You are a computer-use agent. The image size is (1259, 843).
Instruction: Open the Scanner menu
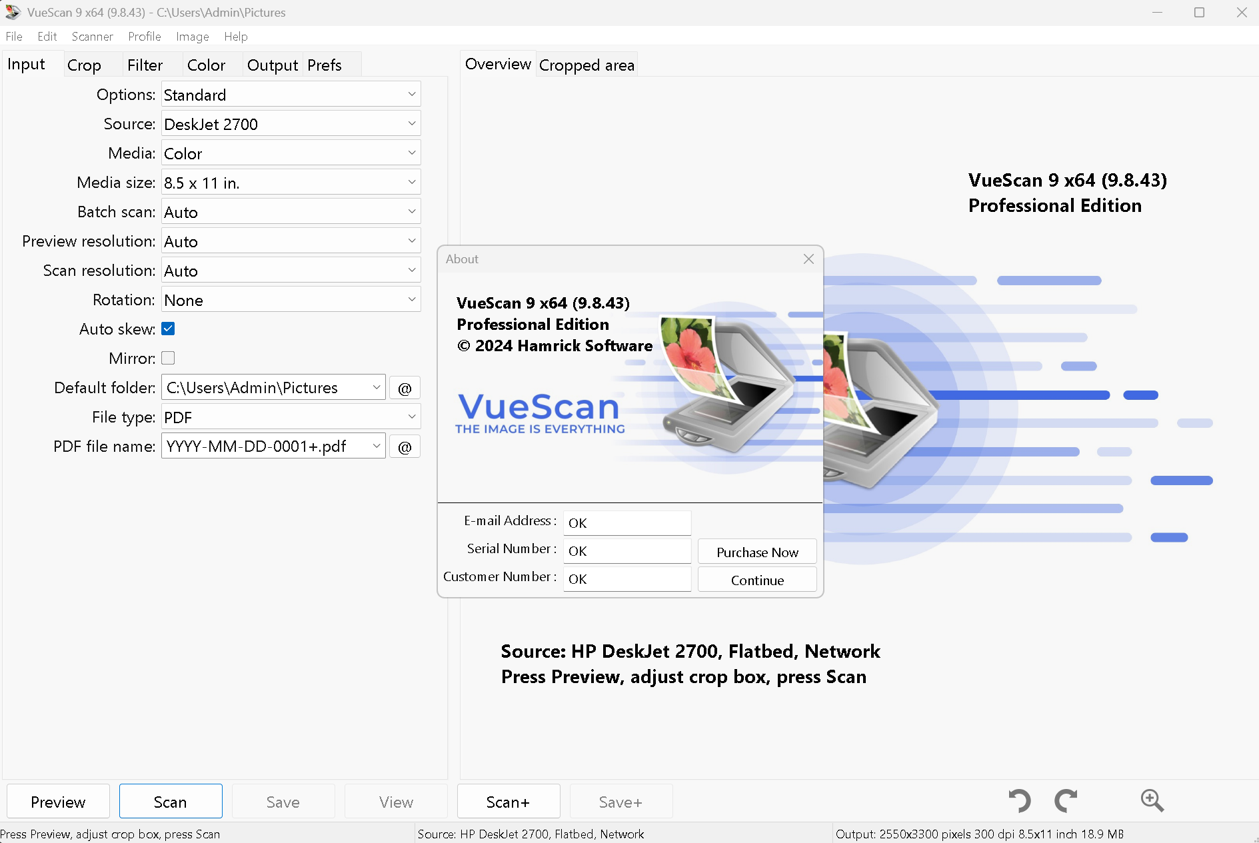(92, 37)
